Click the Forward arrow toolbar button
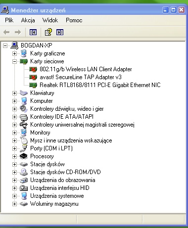 pyautogui.click(x=18, y=32)
